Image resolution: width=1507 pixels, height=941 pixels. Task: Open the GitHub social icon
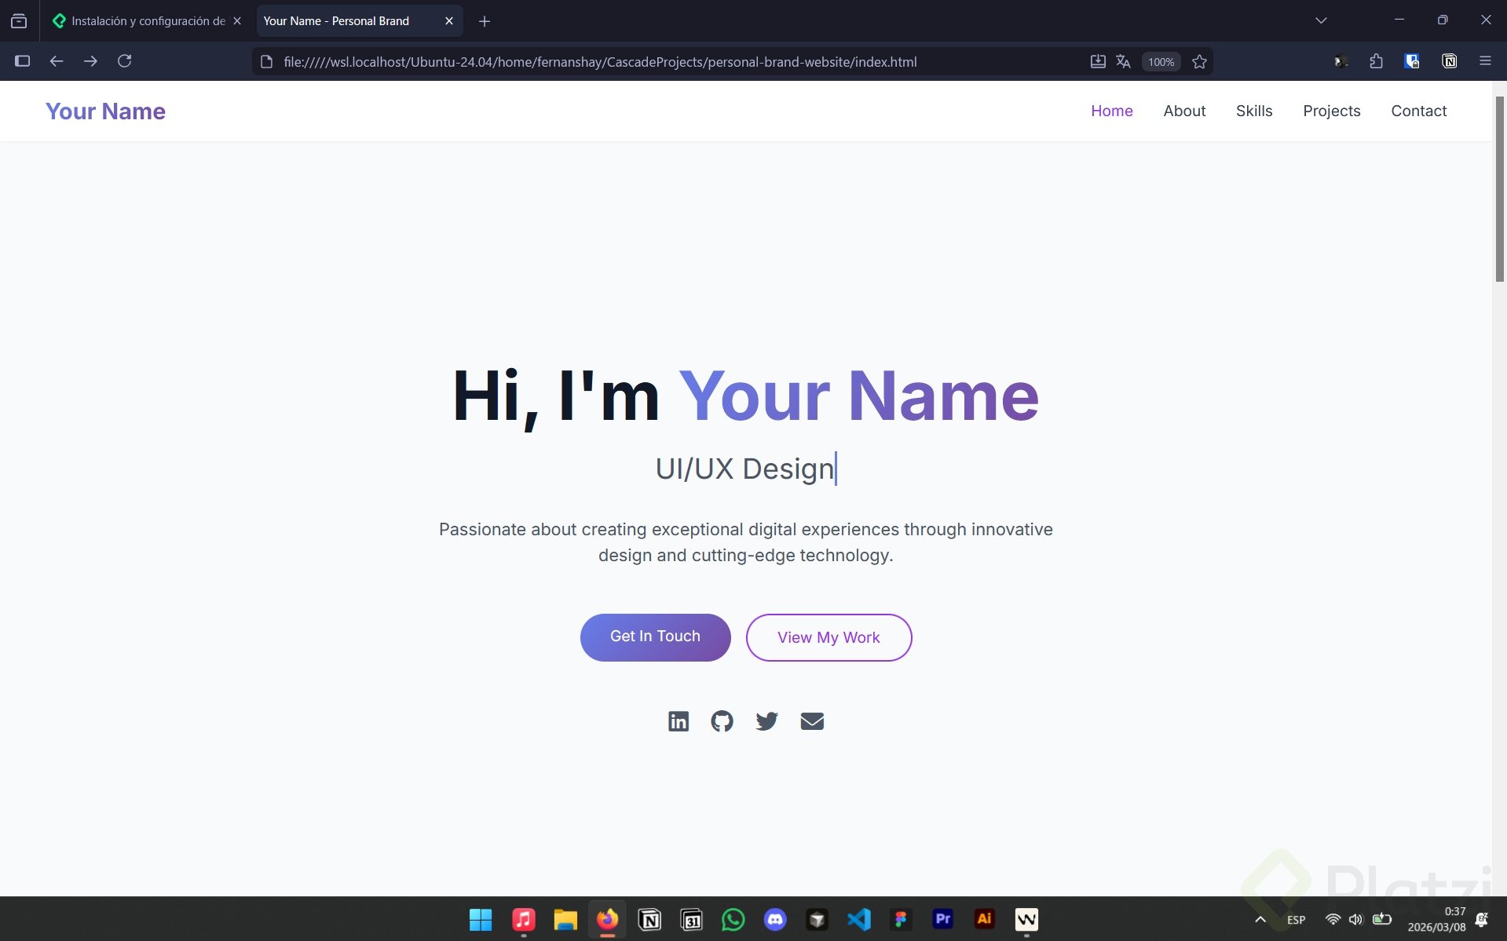click(722, 721)
